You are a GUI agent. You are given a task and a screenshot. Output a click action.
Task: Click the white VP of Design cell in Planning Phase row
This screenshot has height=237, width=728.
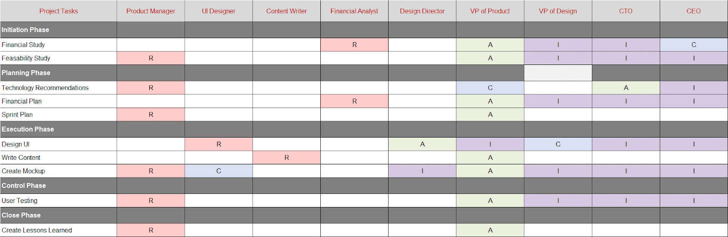pyautogui.click(x=558, y=73)
